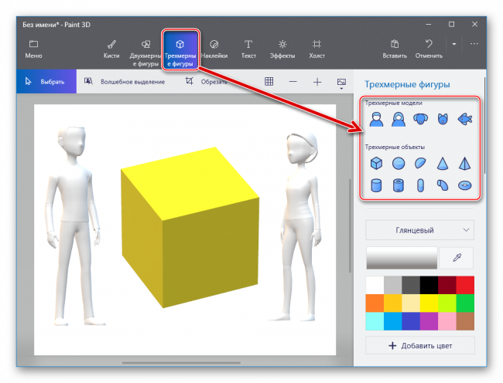Image resolution: width=503 pixels, height=383 pixels.
Task: Expand the Глянцевый material dropdown
Action: tap(419, 229)
